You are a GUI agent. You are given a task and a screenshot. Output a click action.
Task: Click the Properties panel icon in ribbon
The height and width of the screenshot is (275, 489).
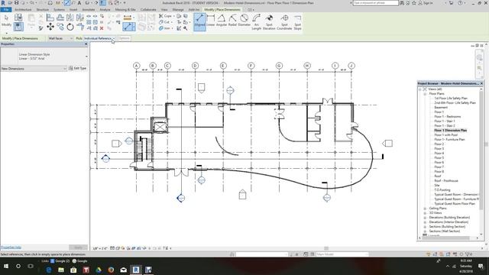[x=18, y=27]
